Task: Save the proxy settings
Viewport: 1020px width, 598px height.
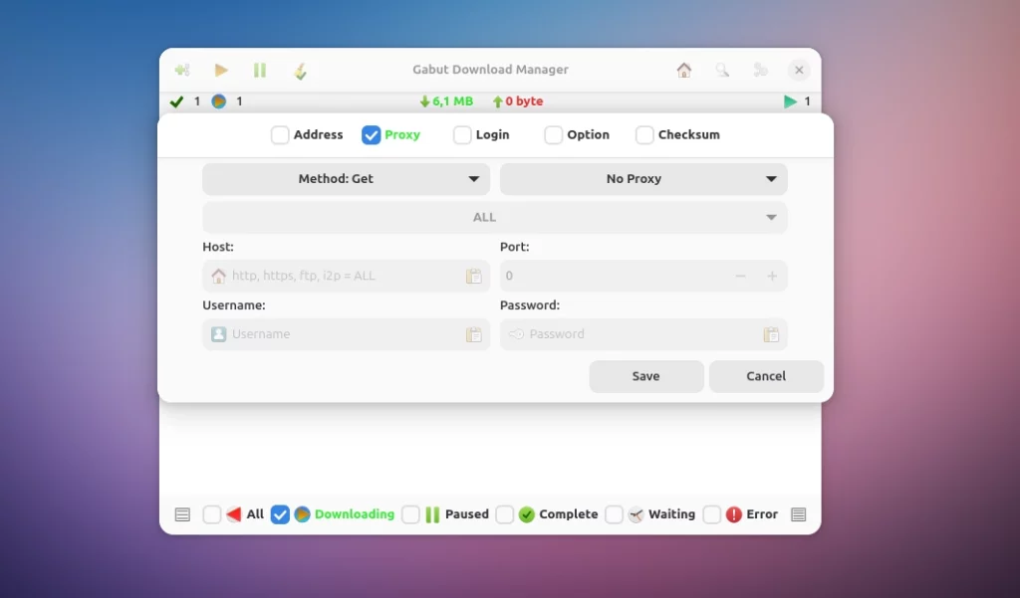Action: pos(645,376)
